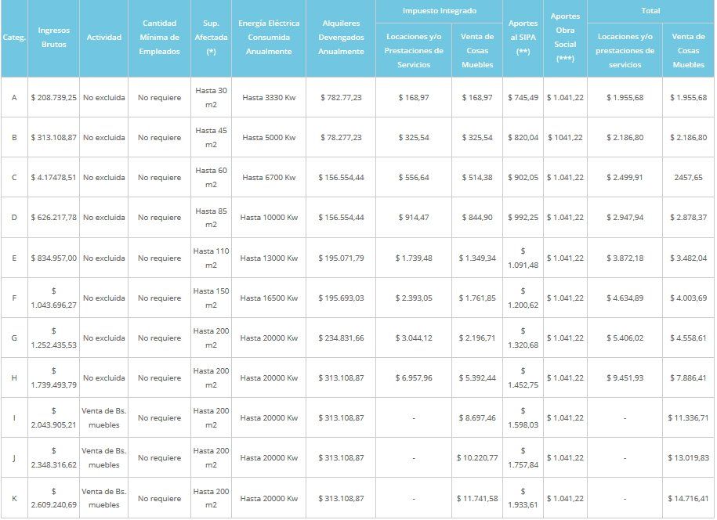Click the Impuesto Integrado group header
Image resolution: width=717 pixels, height=520 pixels.
coord(439,11)
